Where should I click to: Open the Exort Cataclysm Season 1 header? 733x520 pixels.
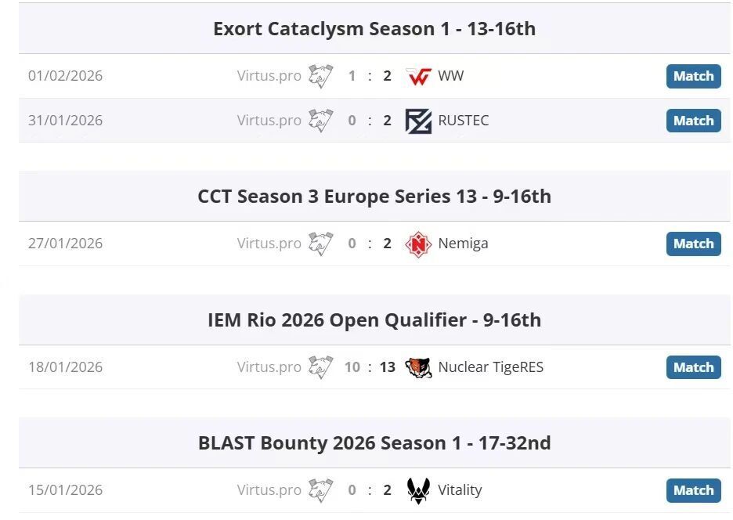pyautogui.click(x=374, y=29)
